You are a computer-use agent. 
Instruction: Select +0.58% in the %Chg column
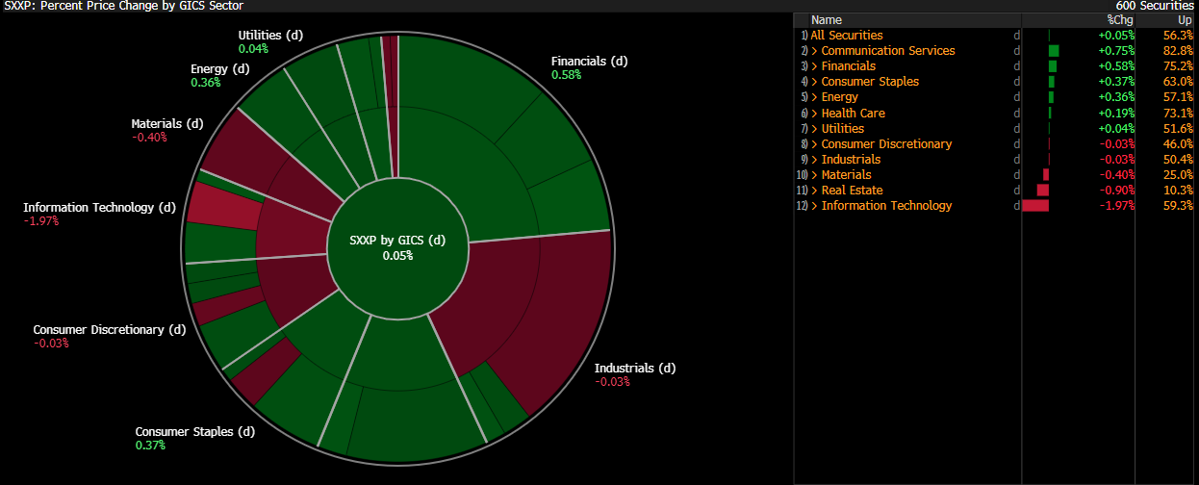(1116, 66)
